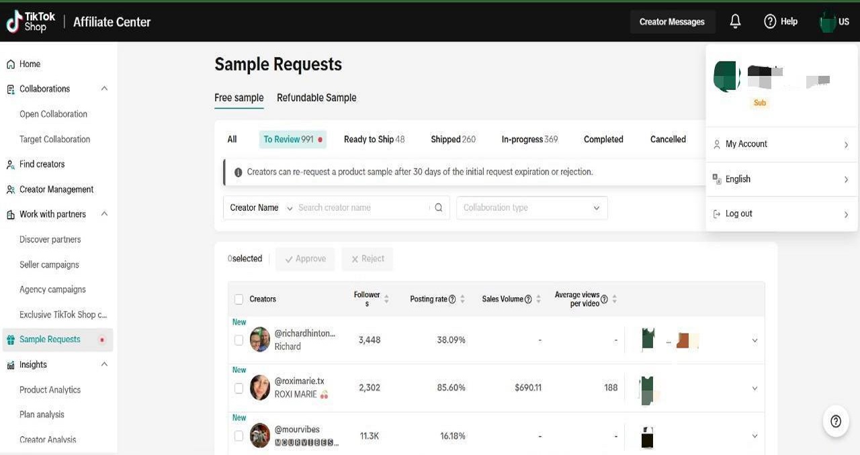This screenshot has width=860, height=455.
Task: Toggle the select-all Creators checkbox
Action: pos(239,299)
